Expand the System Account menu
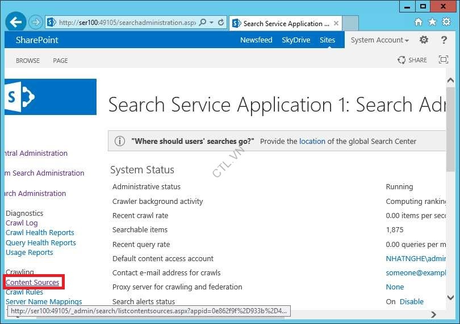 click(x=379, y=40)
